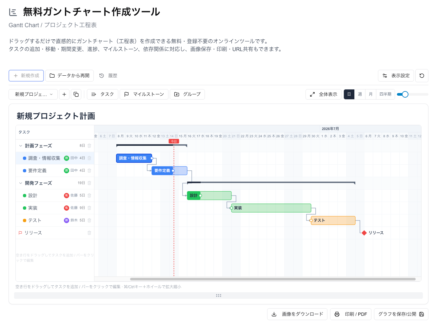Image resolution: width=434 pixels, height=324 pixels.
Task: Click the gantt chart logo icon
Action: pos(13,12)
